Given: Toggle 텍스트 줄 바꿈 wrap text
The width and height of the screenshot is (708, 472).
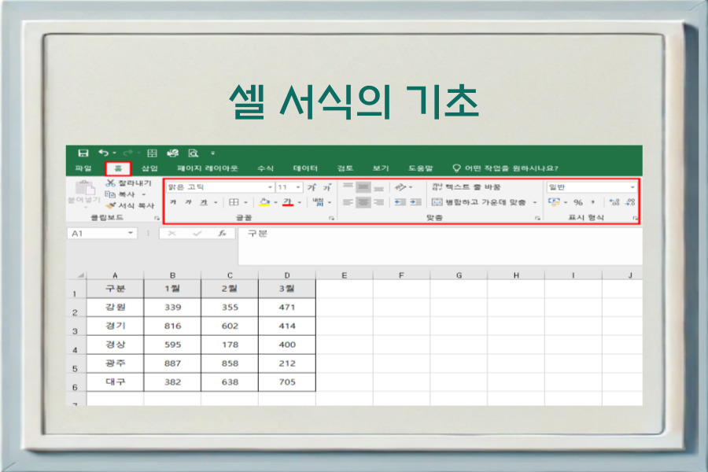Looking at the screenshot, I should pos(466,187).
